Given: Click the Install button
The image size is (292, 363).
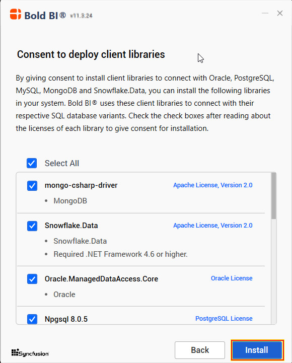Looking at the screenshot, I should point(257,350).
